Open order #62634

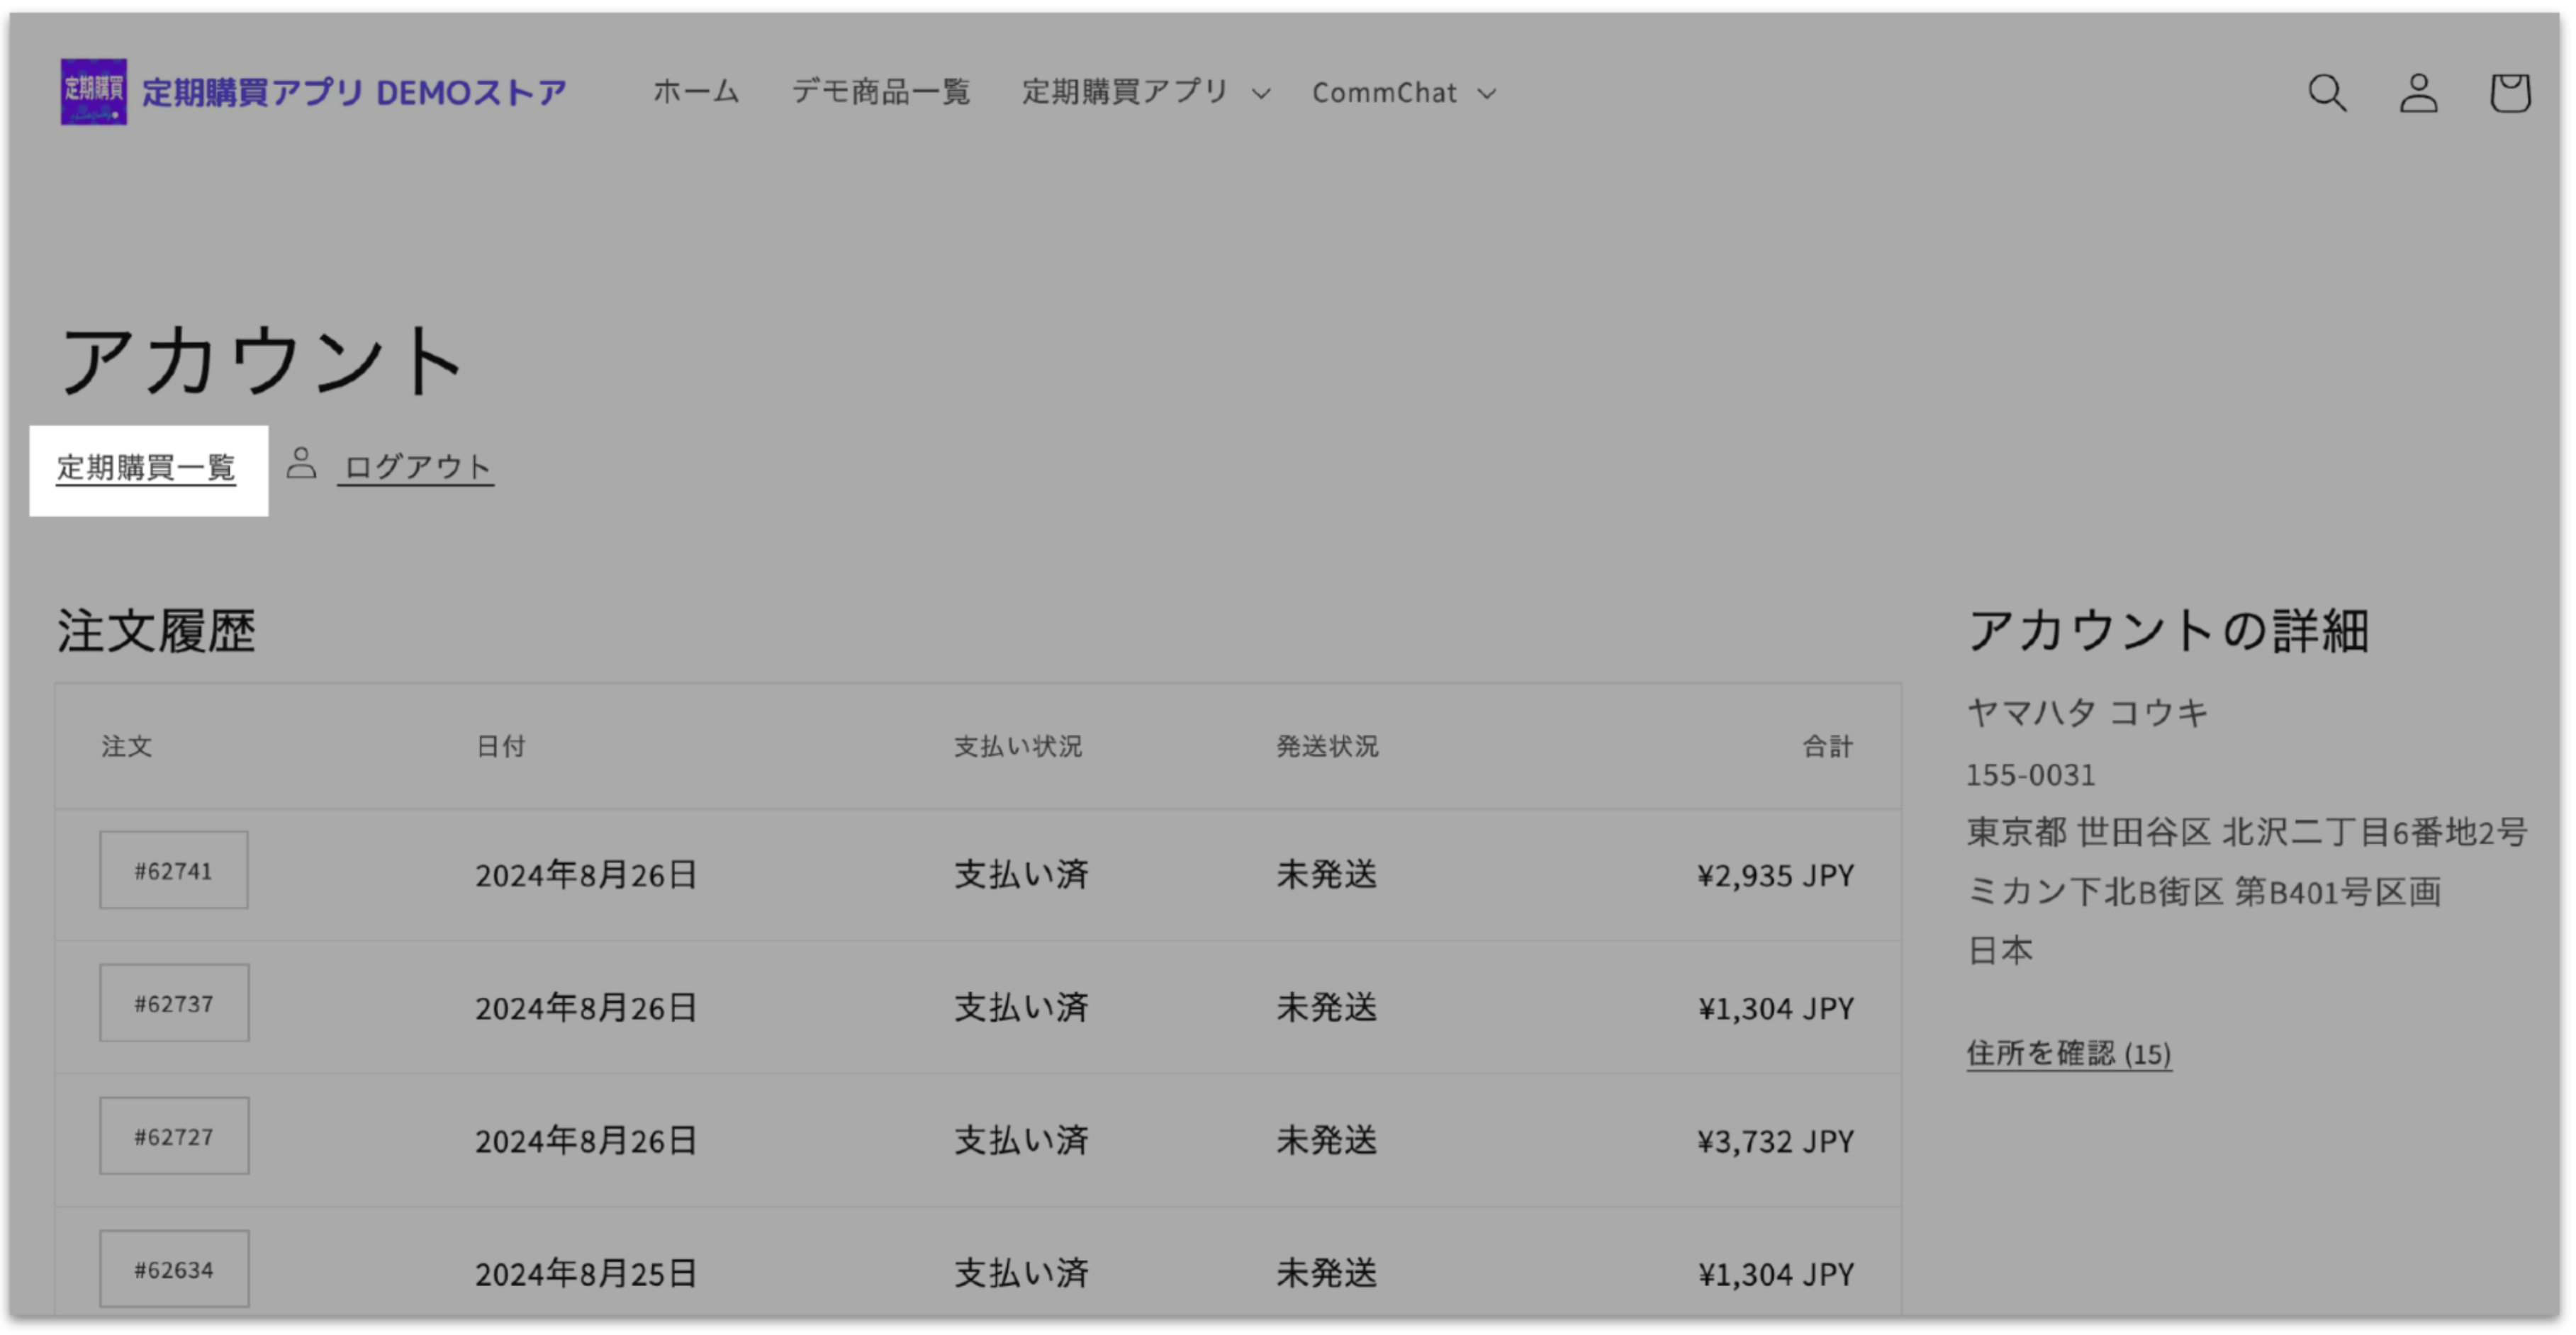pyautogui.click(x=174, y=1270)
